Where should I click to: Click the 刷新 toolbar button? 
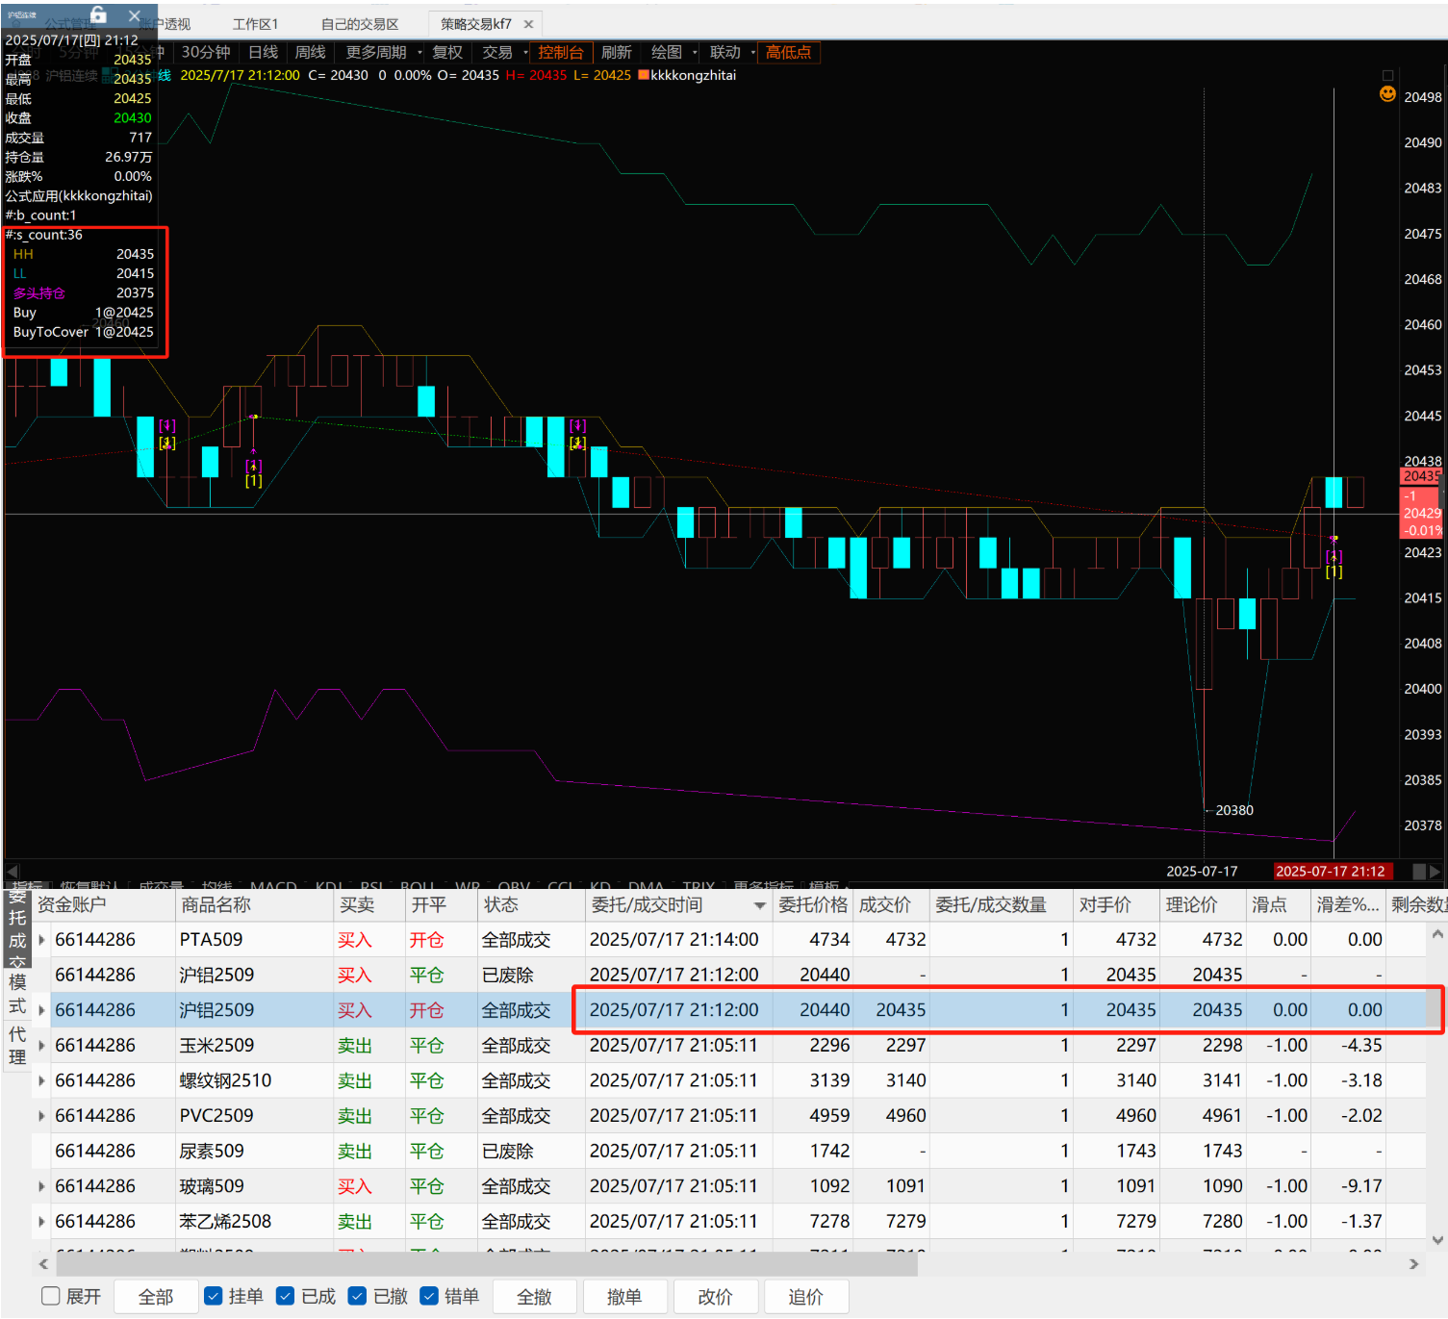point(617,53)
